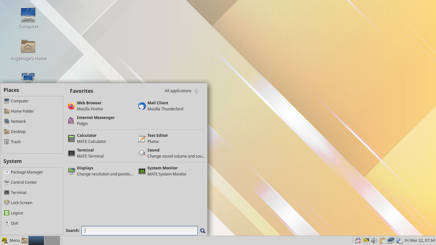Screen dimensions: 436x245
Task: Open hogehoge's Home desktop icon
Action: (x=28, y=50)
